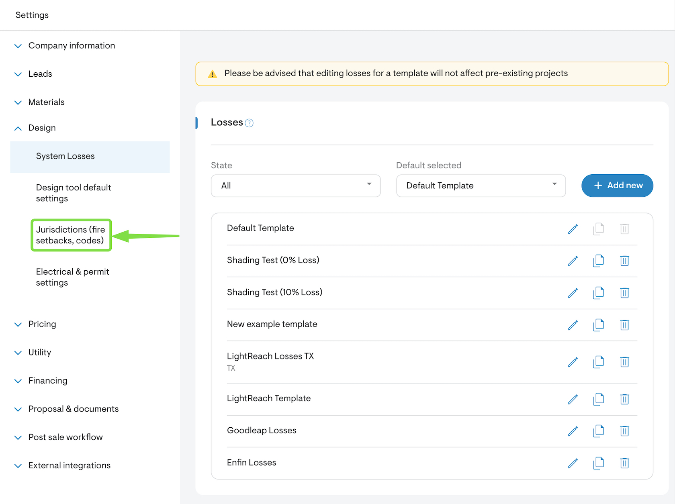Expand the External integrations section
The width and height of the screenshot is (675, 504).
point(69,465)
